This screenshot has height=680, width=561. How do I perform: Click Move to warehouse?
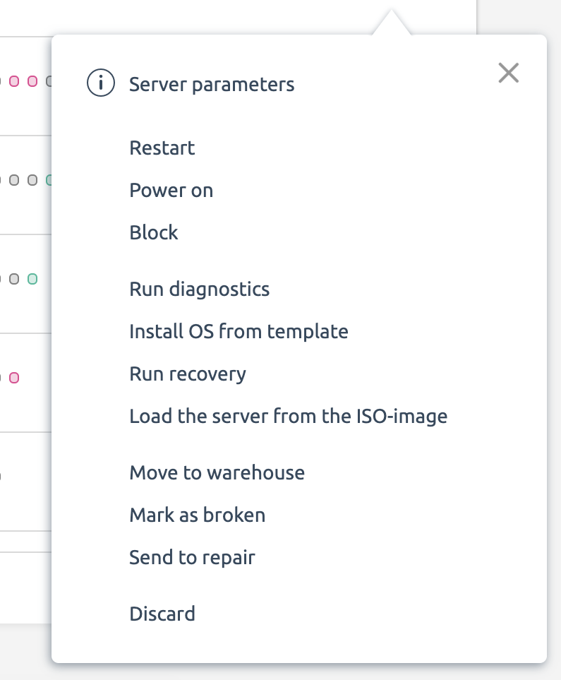[x=217, y=472]
